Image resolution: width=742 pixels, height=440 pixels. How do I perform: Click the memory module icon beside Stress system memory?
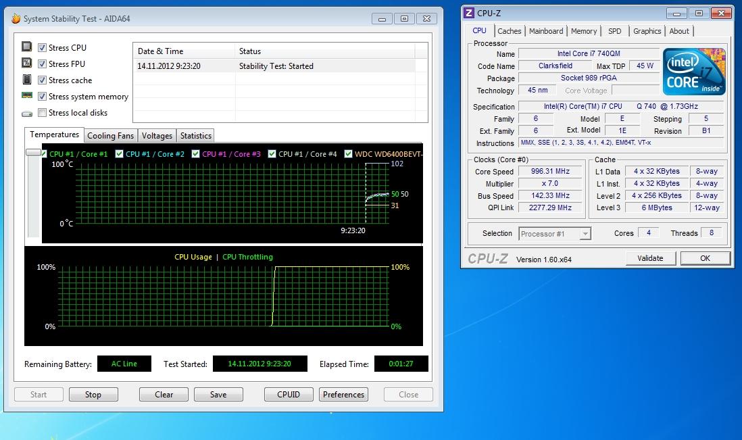27,95
